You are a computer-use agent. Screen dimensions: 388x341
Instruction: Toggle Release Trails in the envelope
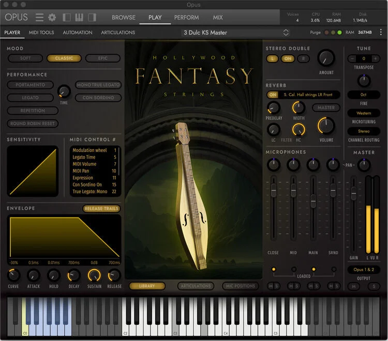pyautogui.click(x=101, y=209)
